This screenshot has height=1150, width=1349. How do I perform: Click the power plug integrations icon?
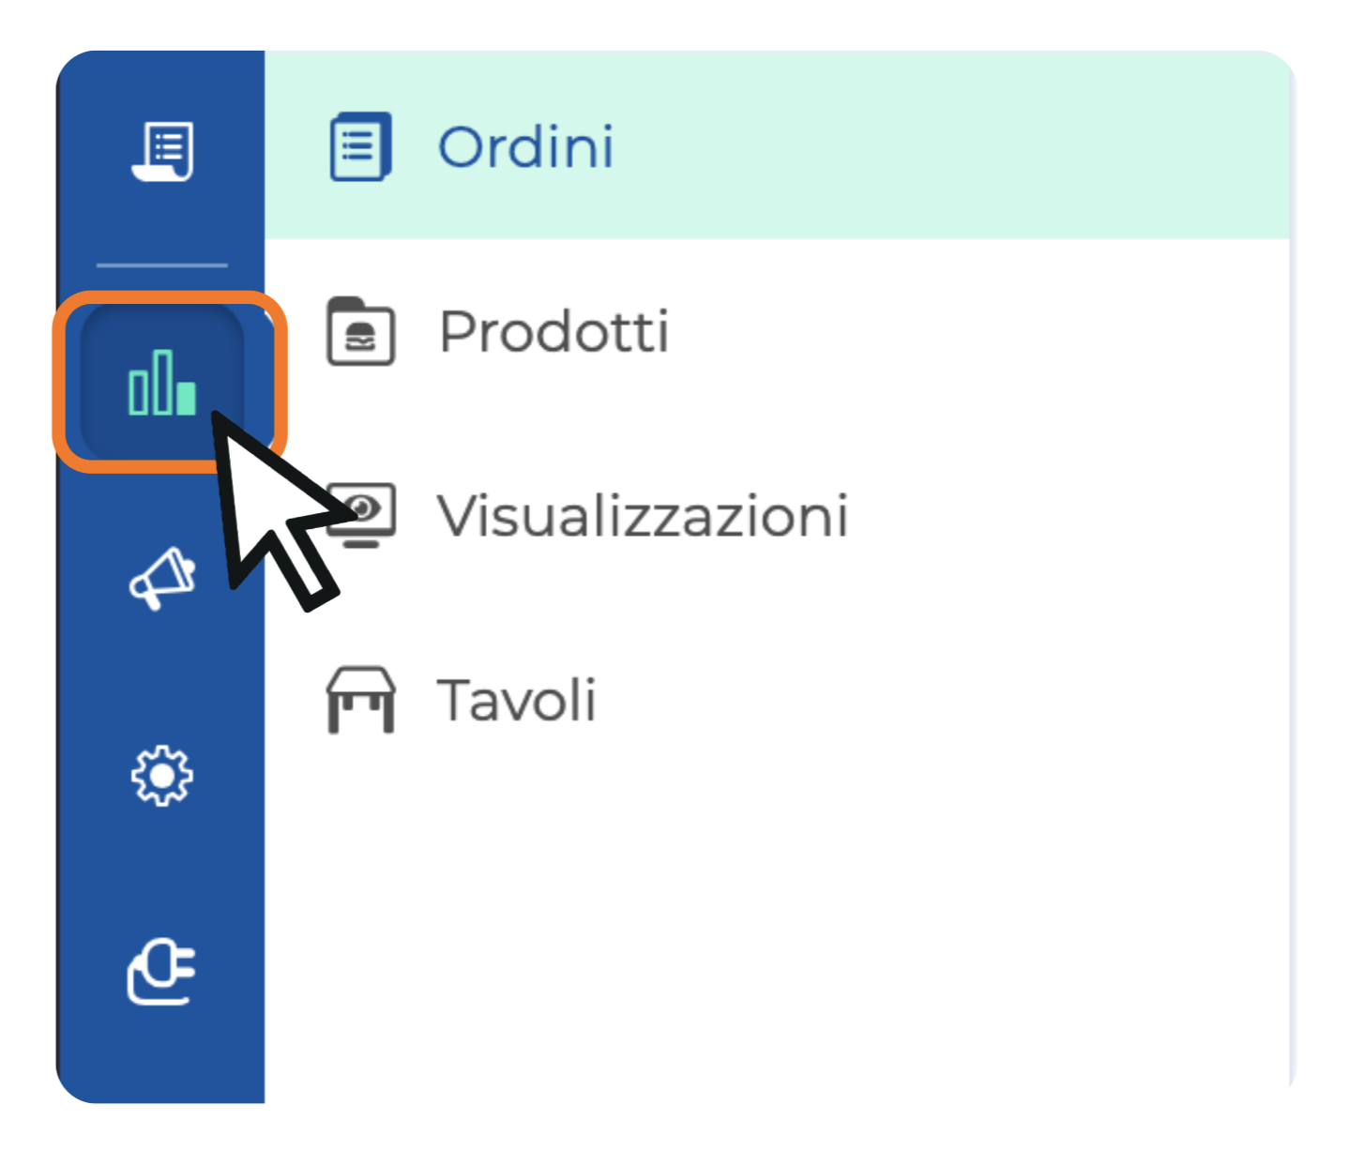[161, 972]
